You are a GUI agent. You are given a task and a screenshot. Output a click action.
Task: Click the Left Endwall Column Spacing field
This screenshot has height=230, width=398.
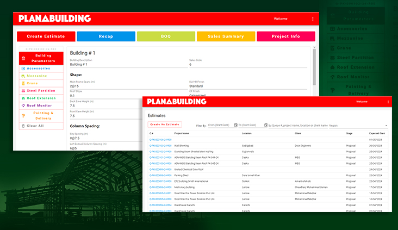pyautogui.click(x=106, y=148)
